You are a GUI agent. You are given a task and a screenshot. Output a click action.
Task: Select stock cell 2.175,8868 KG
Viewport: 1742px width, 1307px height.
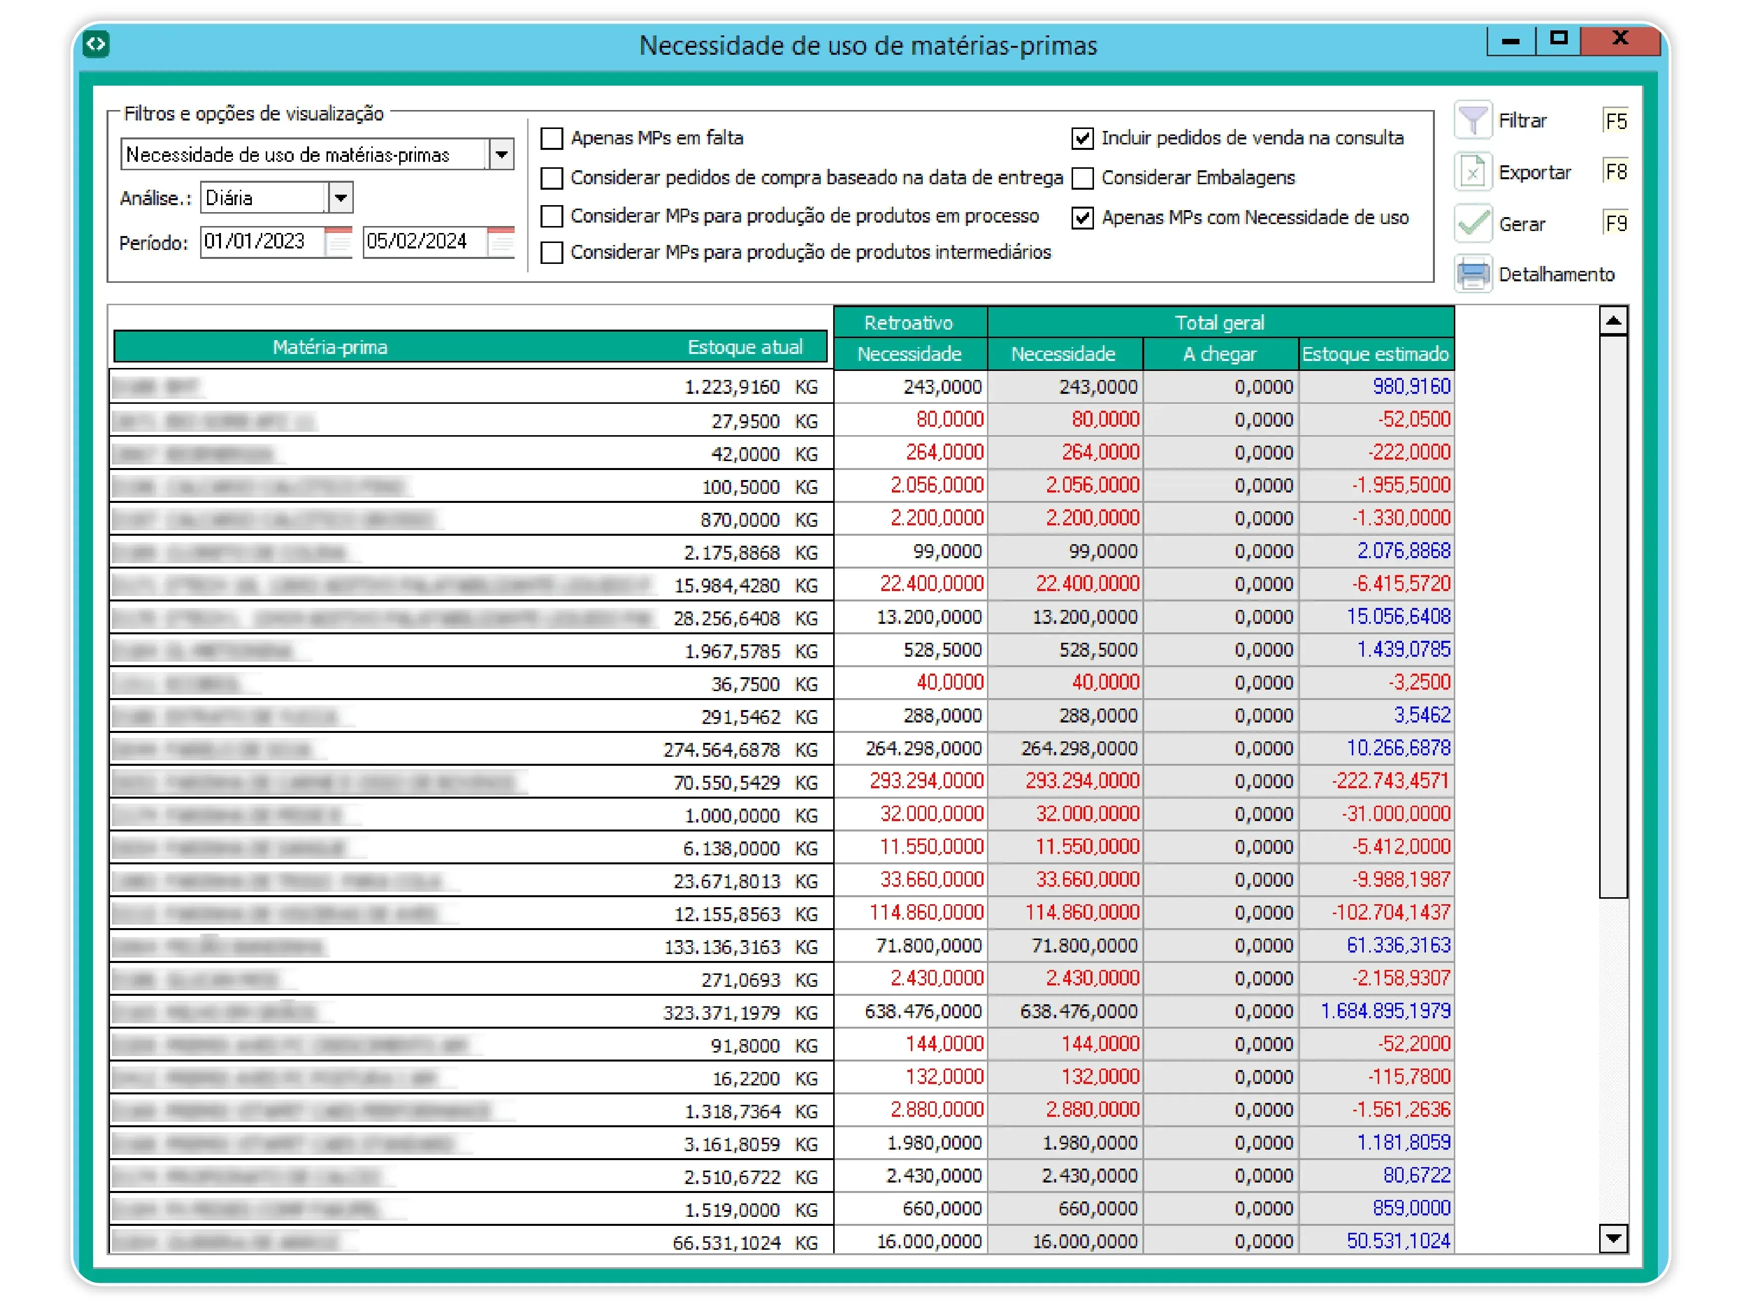pyautogui.click(x=751, y=553)
